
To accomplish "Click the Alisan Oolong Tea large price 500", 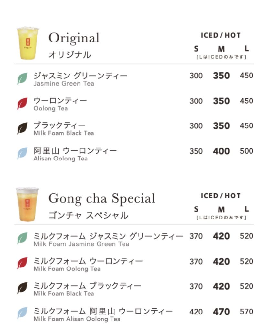I will click(x=247, y=151).
